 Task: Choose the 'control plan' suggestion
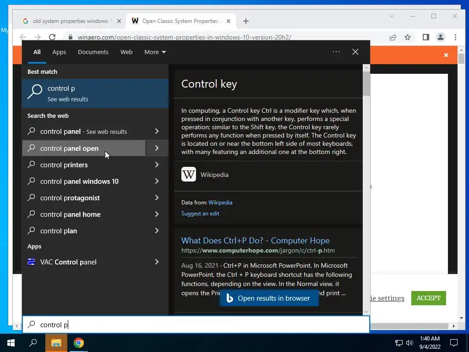click(84, 231)
